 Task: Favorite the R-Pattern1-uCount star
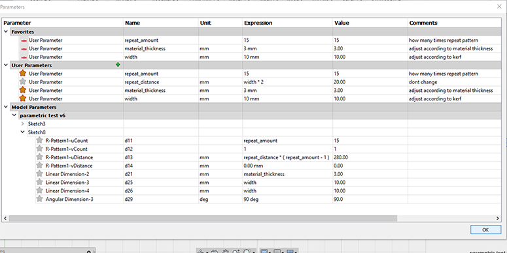coord(39,141)
